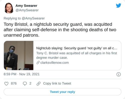Like the tweet with heart icon
The height and width of the screenshot is (99, 125).
(x=6, y=84)
